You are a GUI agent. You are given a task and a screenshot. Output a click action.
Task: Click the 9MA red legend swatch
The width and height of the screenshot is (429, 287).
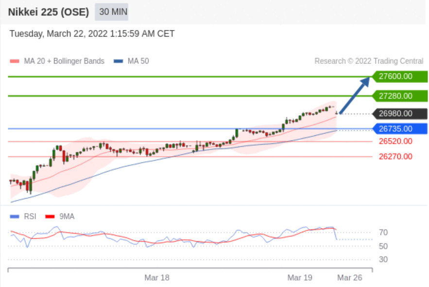[50, 216]
